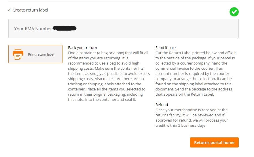
Task: Select the 'Refund' heading
Action: 162,105
